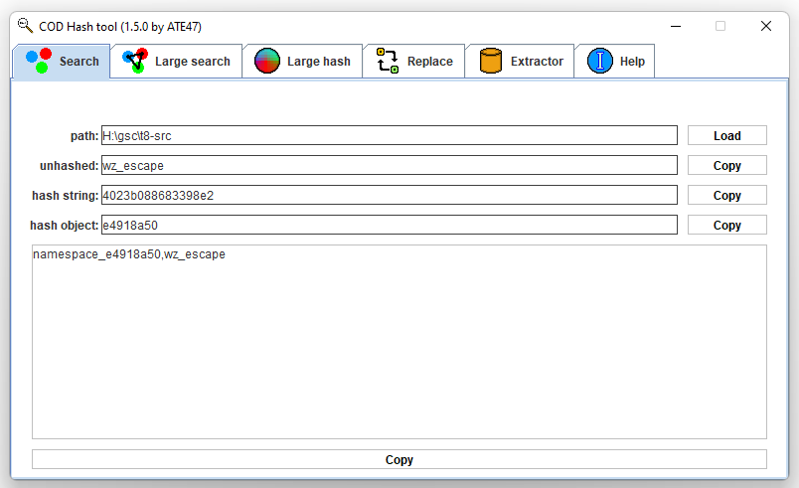Screen dimensions: 799x488
Task: Copy the hash object value
Action: pyautogui.click(x=726, y=225)
